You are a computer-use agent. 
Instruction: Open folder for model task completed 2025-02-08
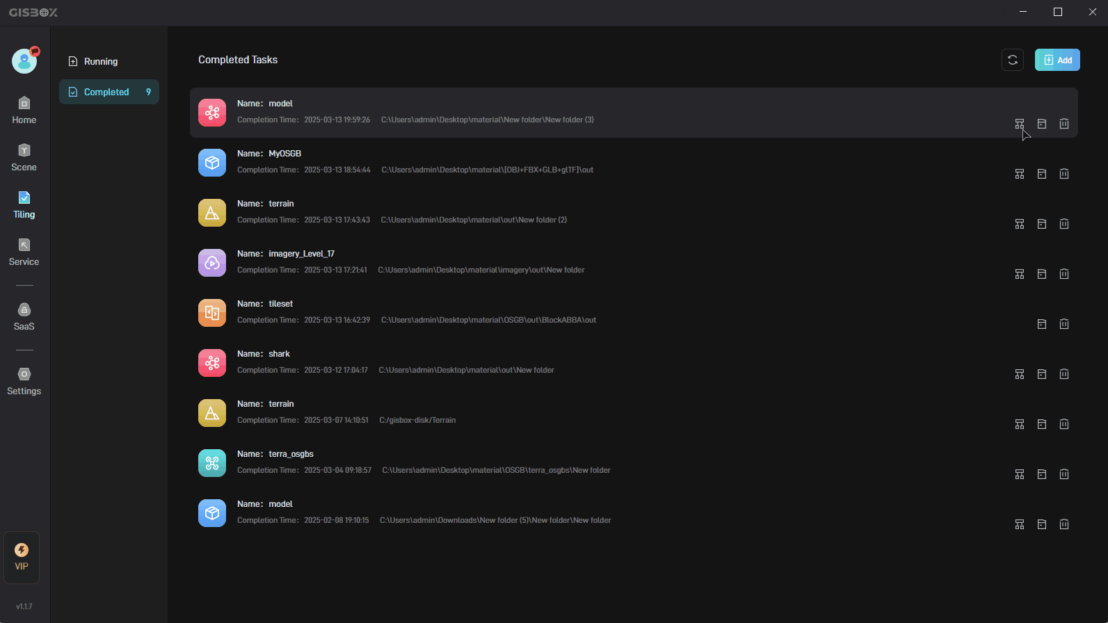1042,524
